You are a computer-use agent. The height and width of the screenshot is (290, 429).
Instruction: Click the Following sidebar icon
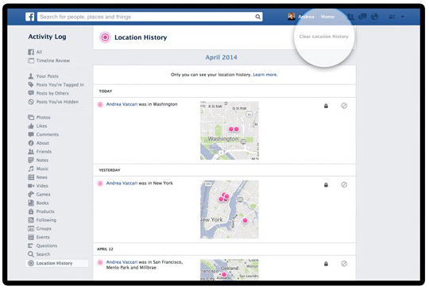coord(31,220)
